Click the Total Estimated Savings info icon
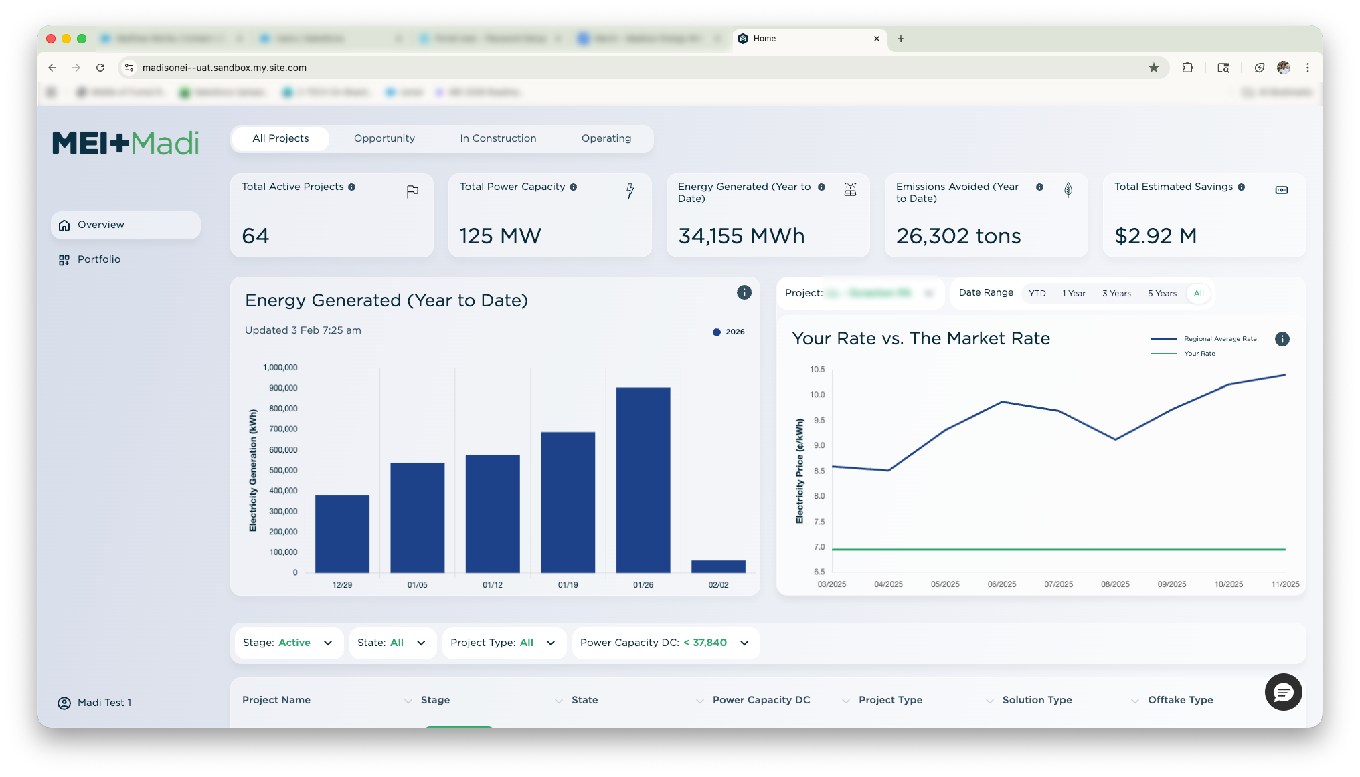1360x777 pixels. click(x=1241, y=187)
